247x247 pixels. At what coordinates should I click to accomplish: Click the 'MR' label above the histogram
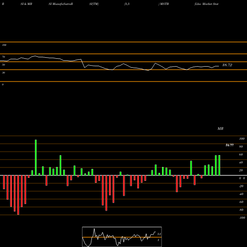pos(220,128)
